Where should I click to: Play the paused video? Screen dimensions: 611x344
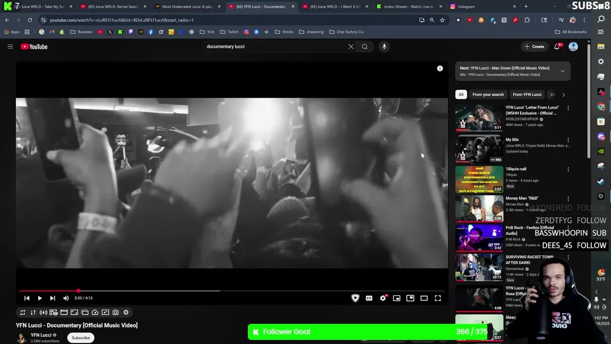[x=40, y=298]
